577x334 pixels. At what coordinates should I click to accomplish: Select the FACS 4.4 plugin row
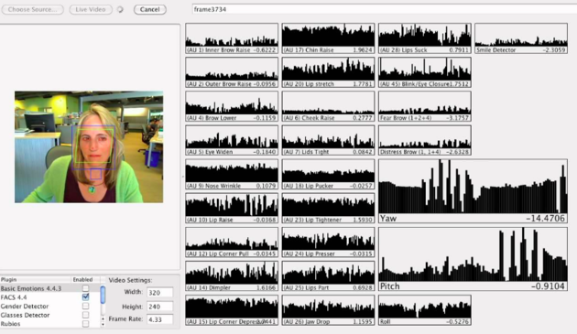point(49,297)
